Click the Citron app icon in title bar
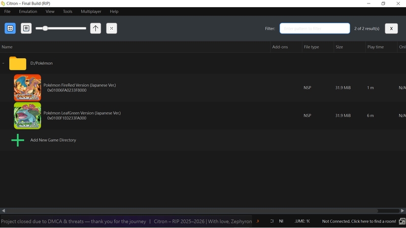This screenshot has width=406, height=228. point(3,4)
